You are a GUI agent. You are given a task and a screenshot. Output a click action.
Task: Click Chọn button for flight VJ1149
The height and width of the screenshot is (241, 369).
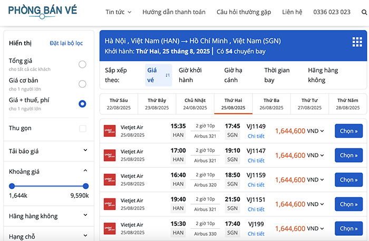[x=348, y=131]
